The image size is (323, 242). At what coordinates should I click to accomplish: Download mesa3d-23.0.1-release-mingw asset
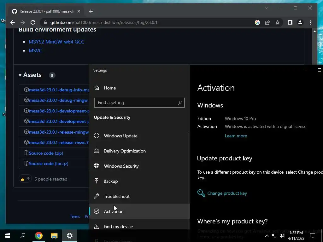(x=59, y=132)
